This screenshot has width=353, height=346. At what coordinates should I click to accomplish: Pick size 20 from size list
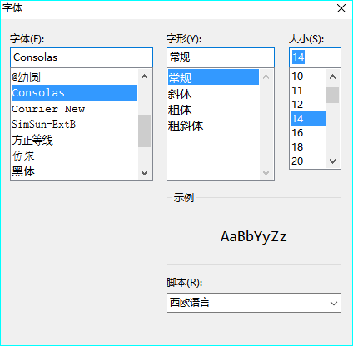(308, 161)
